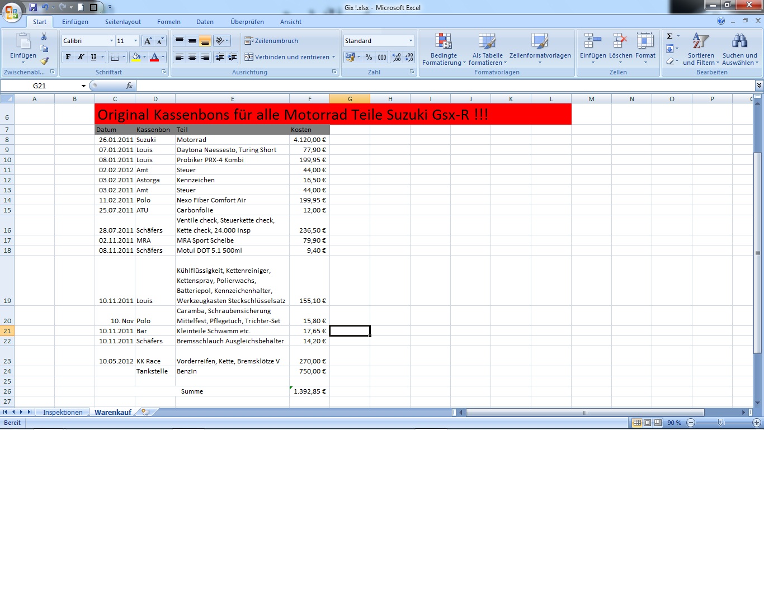Switch to the Formeln ribbon tab
The width and height of the screenshot is (764, 596).
point(169,22)
